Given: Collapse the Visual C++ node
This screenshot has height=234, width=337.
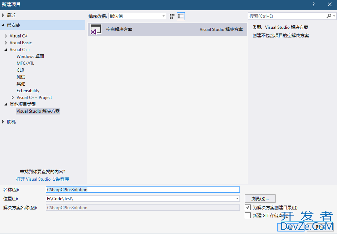Looking at the screenshot, I should [6, 50].
